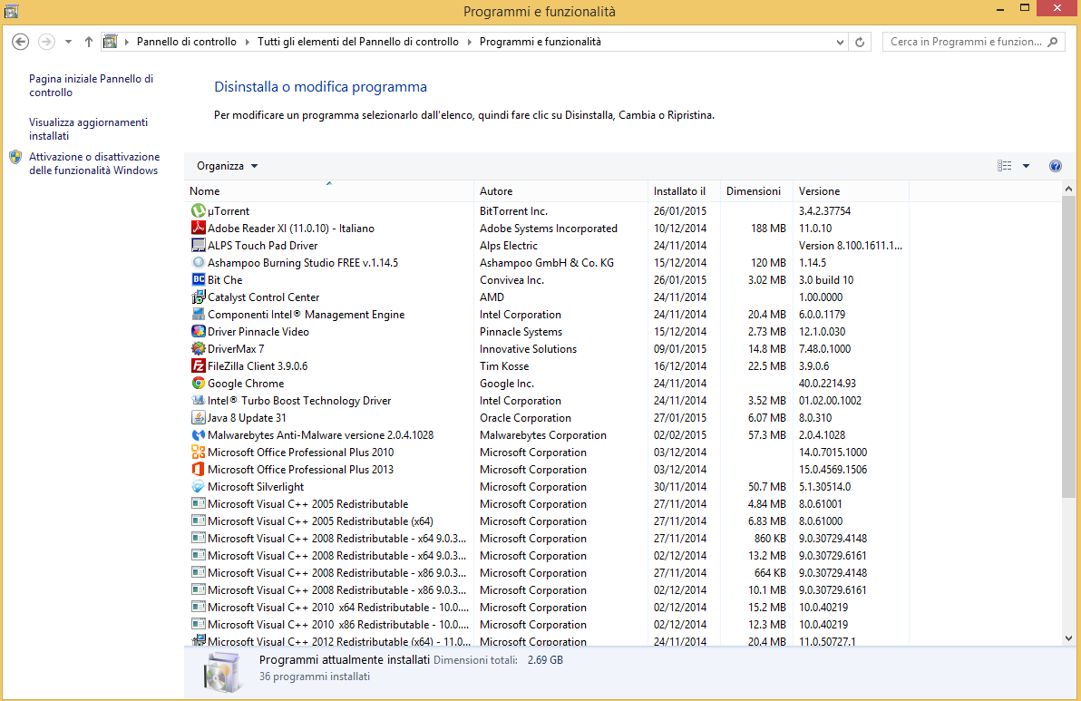Navigate to Tutti gli elementi breadcrumb
The width and height of the screenshot is (1081, 701).
point(358,42)
